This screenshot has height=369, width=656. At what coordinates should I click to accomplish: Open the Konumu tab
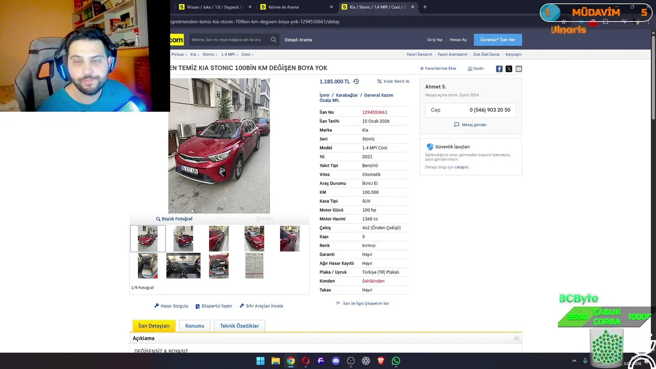coord(195,326)
